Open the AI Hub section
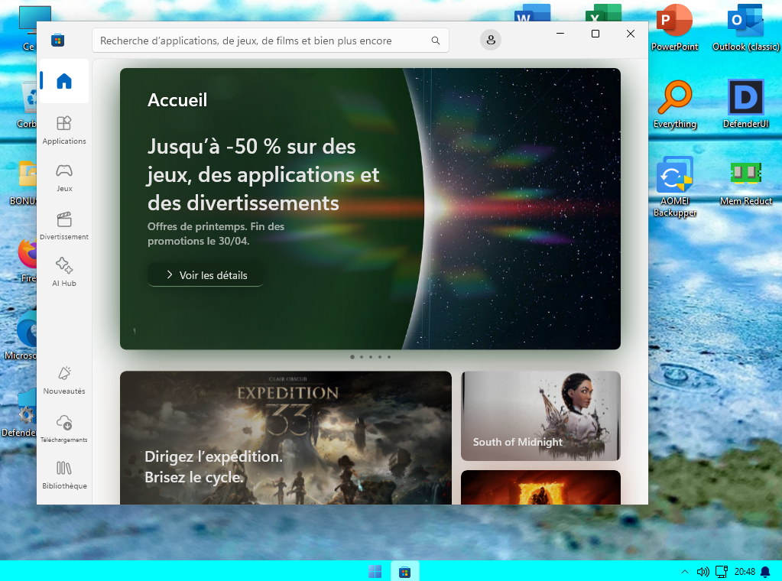782x581 pixels. pos(64,272)
